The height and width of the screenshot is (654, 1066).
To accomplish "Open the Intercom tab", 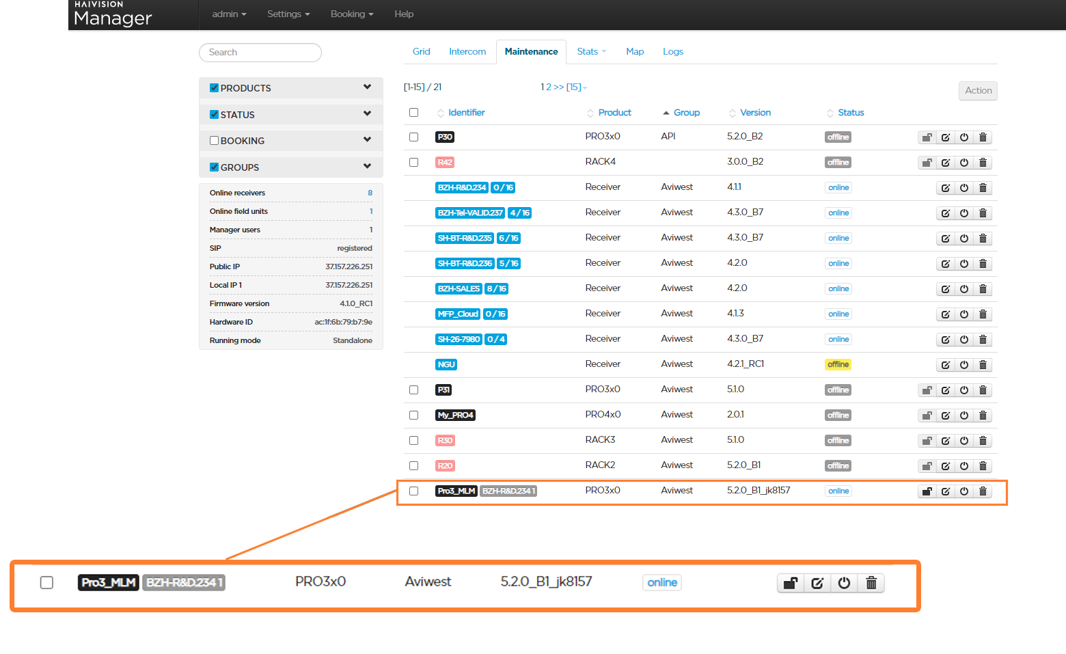I will [x=467, y=51].
